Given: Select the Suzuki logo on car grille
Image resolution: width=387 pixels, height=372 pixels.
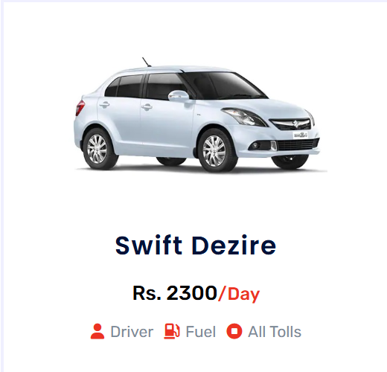Looking at the screenshot, I should point(295,124).
